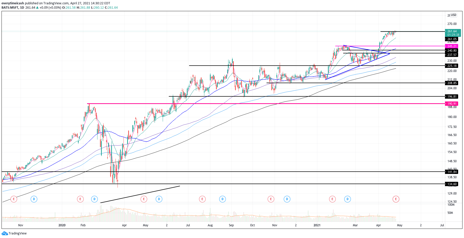
Task: Click the 134.60 horizontal line label
Action: (x=452, y=184)
